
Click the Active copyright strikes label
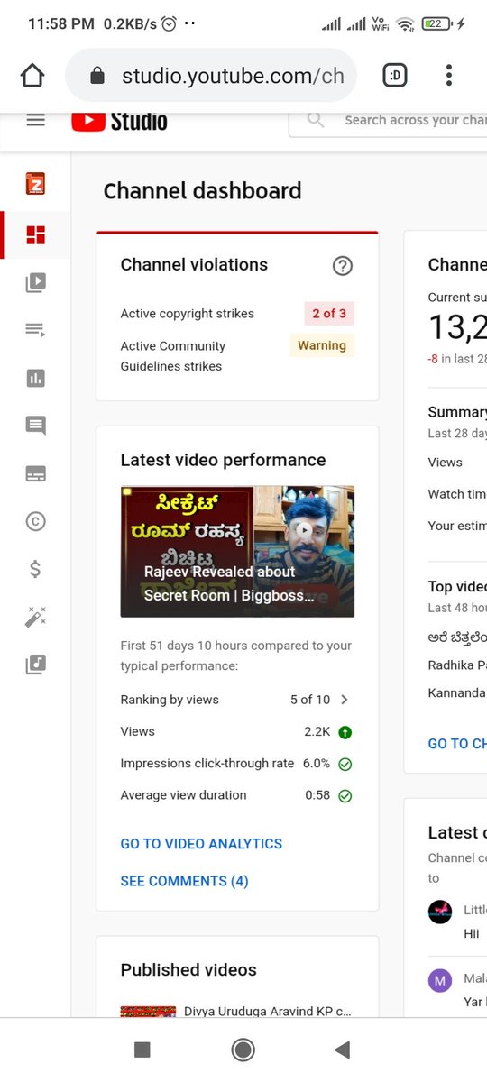pos(188,314)
